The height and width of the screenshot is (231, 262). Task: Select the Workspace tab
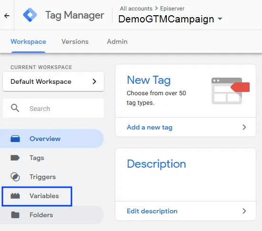[x=28, y=41]
